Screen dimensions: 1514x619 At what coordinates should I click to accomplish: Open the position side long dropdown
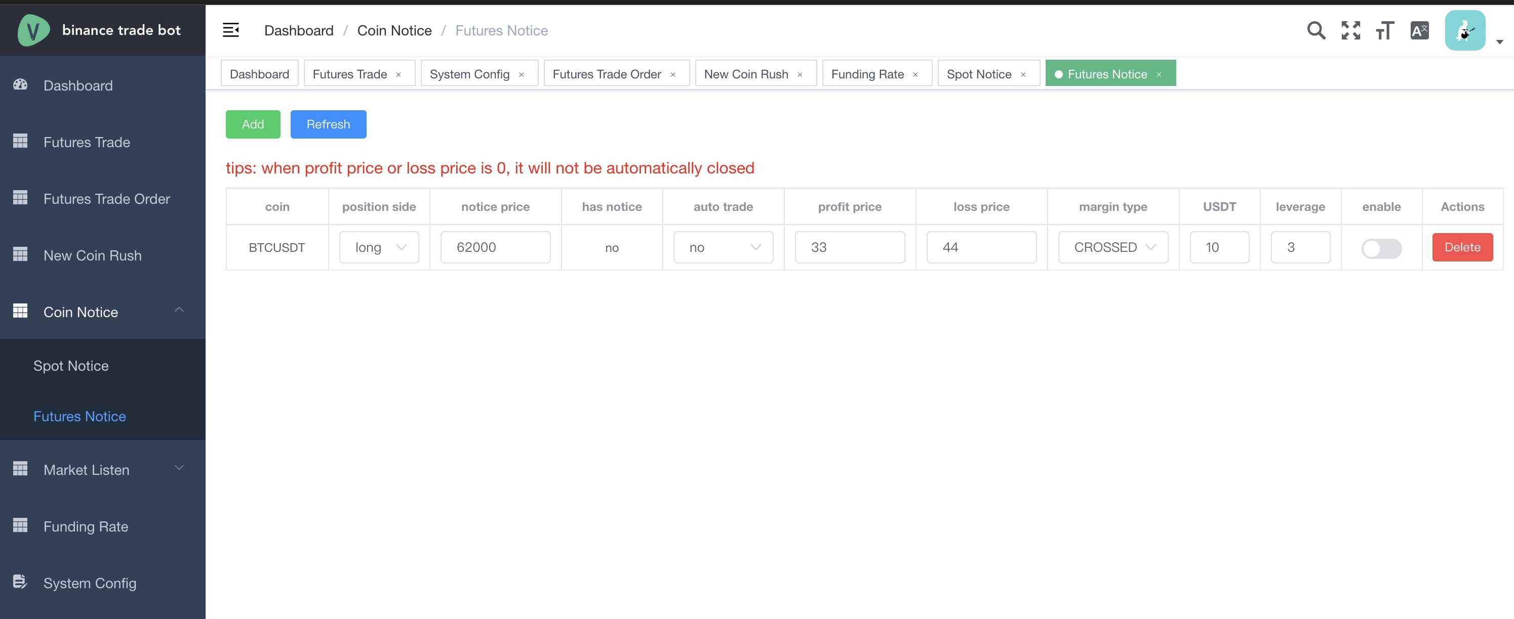[x=379, y=247]
